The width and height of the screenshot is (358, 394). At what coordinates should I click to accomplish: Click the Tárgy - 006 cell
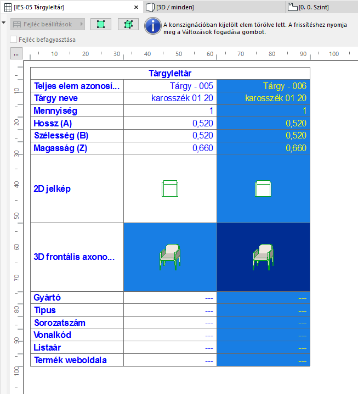click(264, 86)
